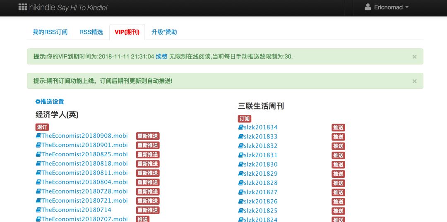447x222 pixels.
Task: Click 推送 button for slzk201834
Action: tap(338, 127)
